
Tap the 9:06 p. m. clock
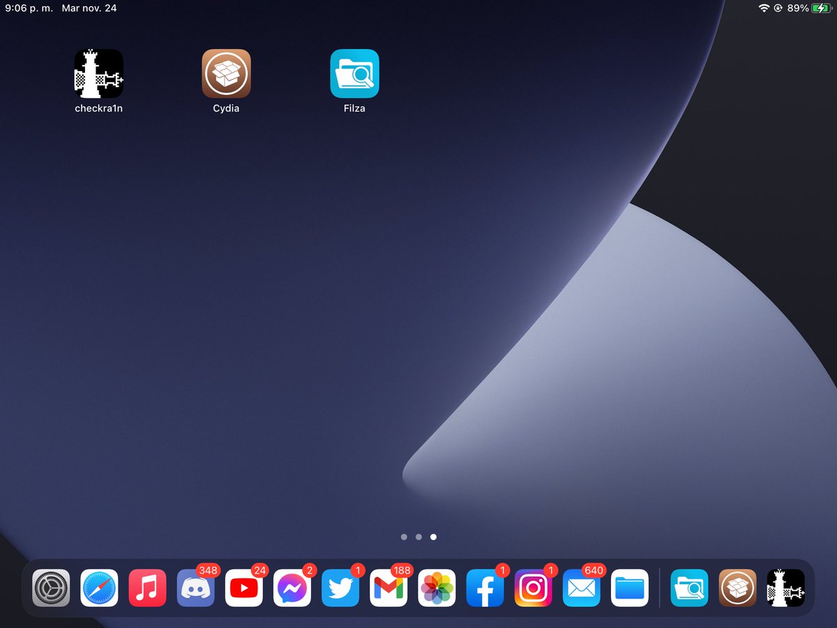(29, 8)
